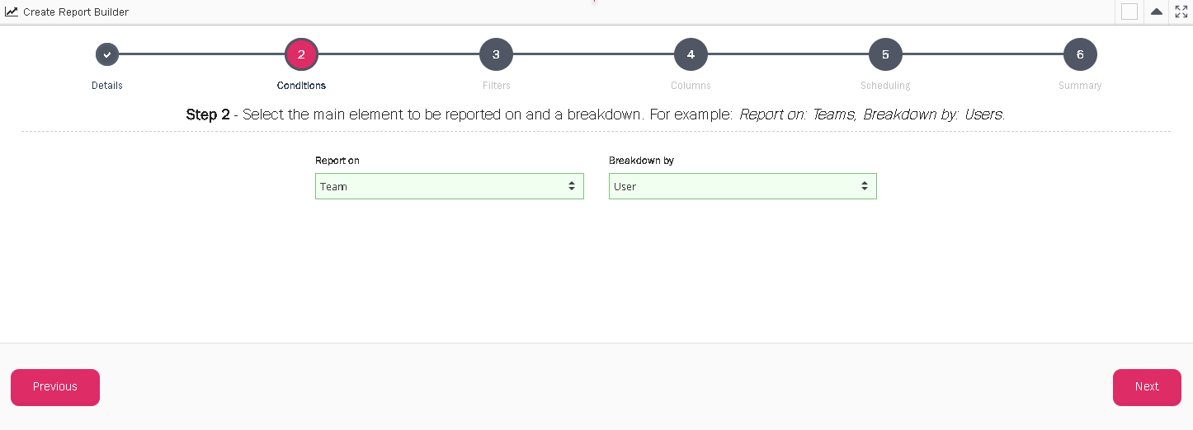Viewport: 1193px width, 430px height.
Task: Select step 5 Scheduling circle
Action: [x=885, y=55]
